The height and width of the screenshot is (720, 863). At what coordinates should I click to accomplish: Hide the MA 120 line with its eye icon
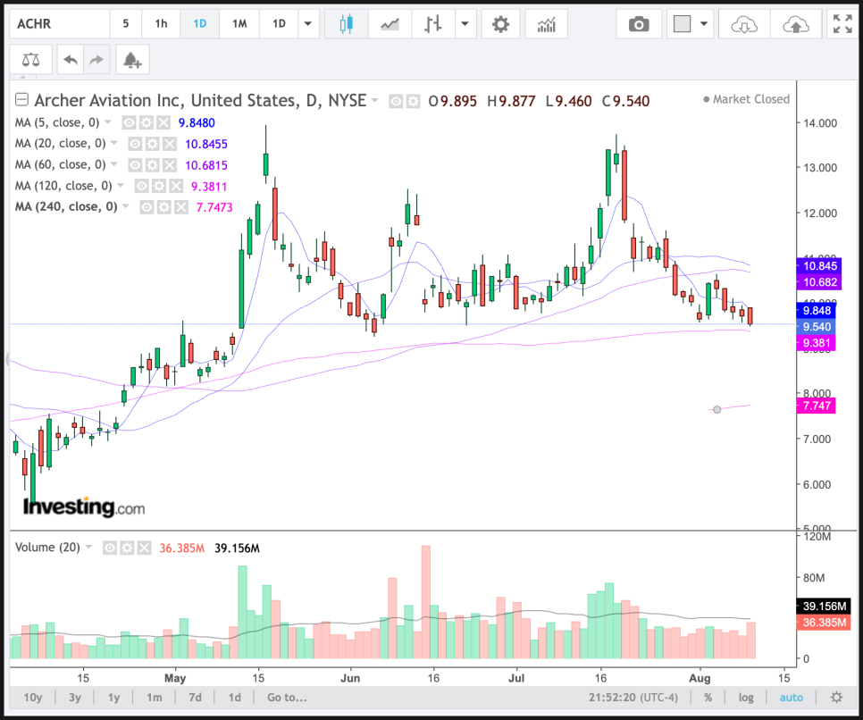142,186
